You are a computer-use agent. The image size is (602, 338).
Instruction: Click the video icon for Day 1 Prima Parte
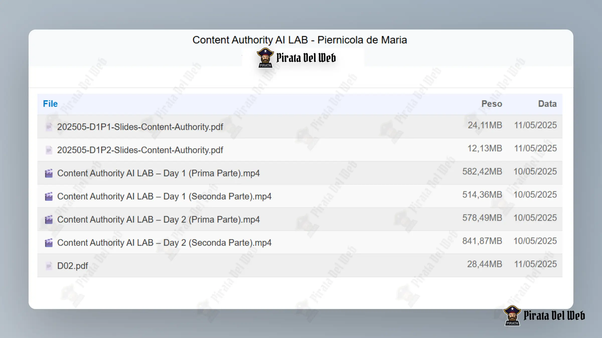point(49,173)
